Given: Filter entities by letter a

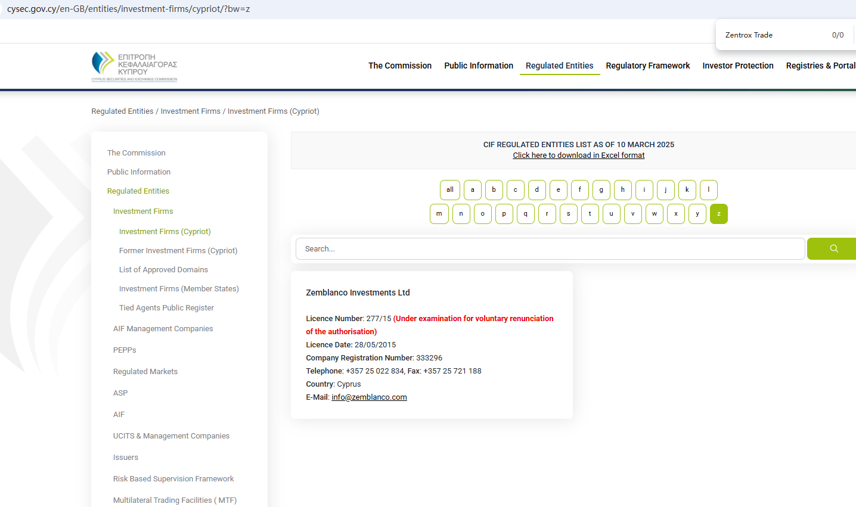Looking at the screenshot, I should [473, 190].
